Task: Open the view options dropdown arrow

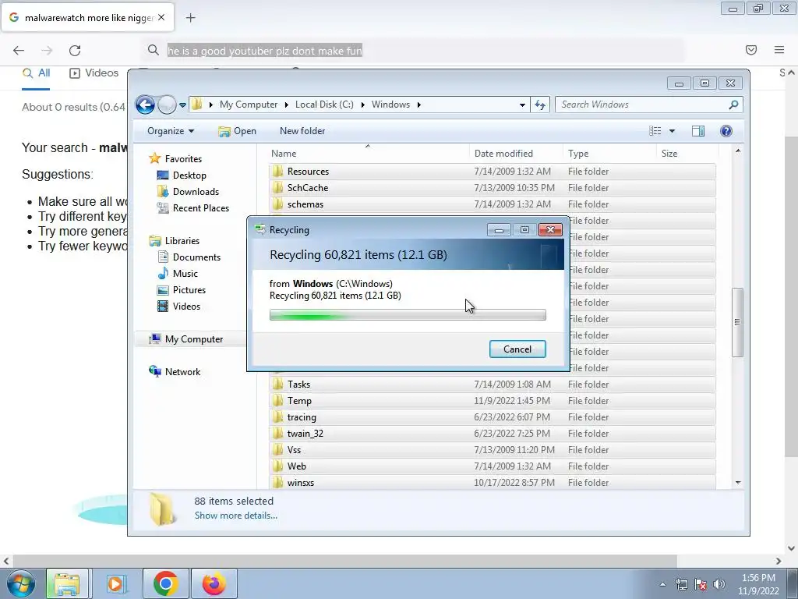Action: click(672, 131)
